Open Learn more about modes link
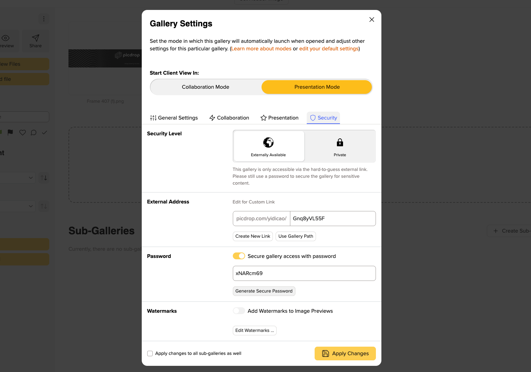This screenshot has height=372, width=531. click(261, 49)
